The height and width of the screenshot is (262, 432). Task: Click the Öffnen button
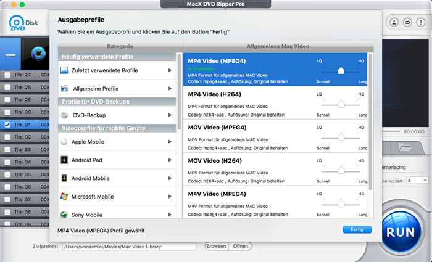click(x=241, y=246)
